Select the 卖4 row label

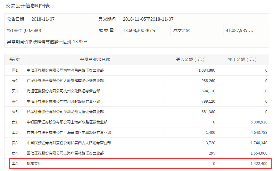pyautogui.click(x=15, y=153)
